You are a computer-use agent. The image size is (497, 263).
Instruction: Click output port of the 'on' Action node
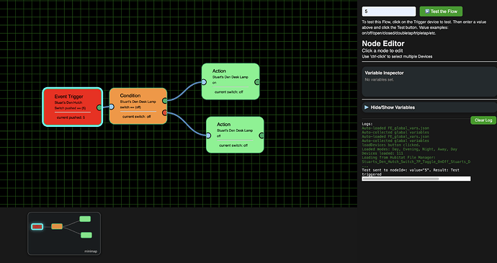(257, 82)
